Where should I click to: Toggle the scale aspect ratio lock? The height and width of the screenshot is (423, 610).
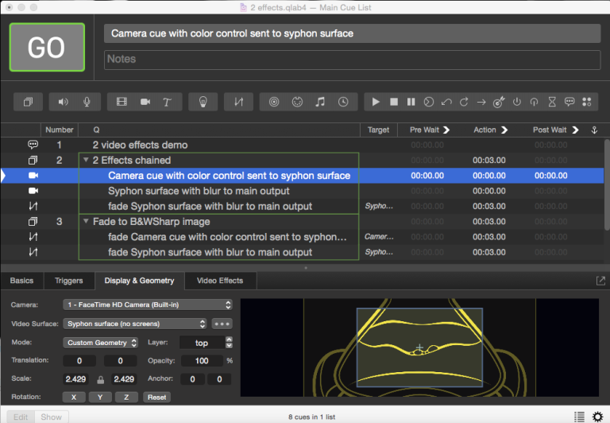(x=100, y=379)
